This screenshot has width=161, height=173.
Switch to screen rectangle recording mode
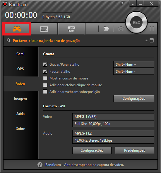click(44, 29)
